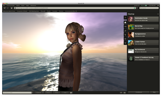Click the My Dashboard thumbnail image
The width and height of the screenshot is (162, 97).
pos(131,51)
